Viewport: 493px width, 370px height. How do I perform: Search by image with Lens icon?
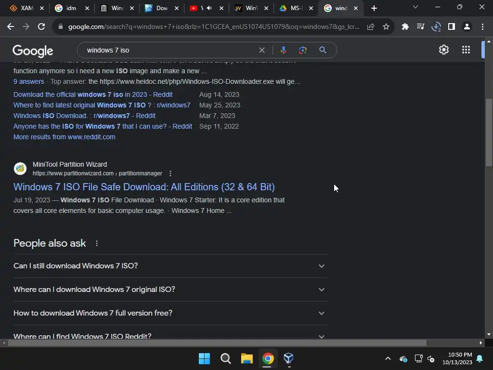[302, 50]
